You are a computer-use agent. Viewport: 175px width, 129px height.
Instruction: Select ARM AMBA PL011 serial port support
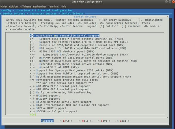click(60, 89)
